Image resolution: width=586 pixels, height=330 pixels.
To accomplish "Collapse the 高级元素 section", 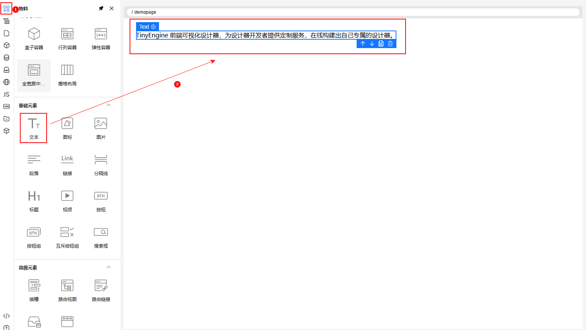I will [x=109, y=267].
